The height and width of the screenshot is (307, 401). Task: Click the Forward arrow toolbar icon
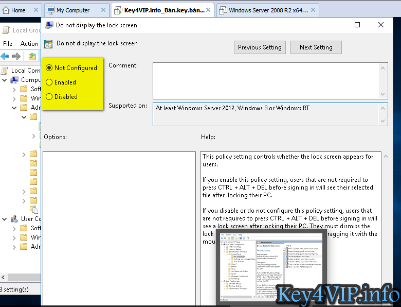click(16, 56)
